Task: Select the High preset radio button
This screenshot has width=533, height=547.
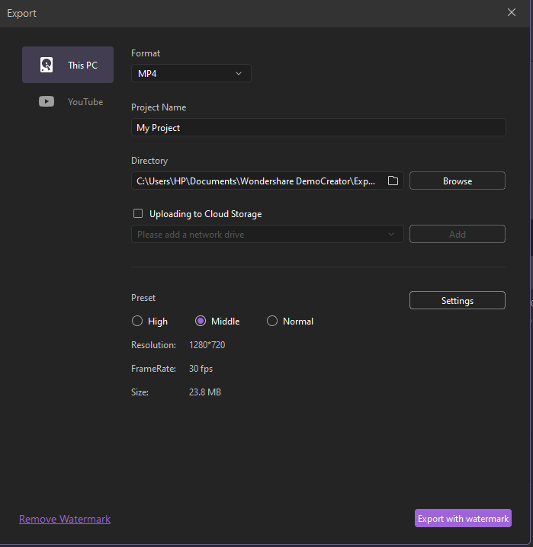Action: click(x=137, y=321)
